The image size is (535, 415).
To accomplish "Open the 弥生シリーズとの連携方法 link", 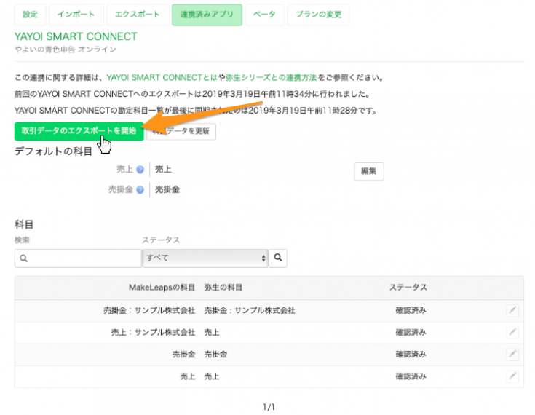I will point(271,77).
